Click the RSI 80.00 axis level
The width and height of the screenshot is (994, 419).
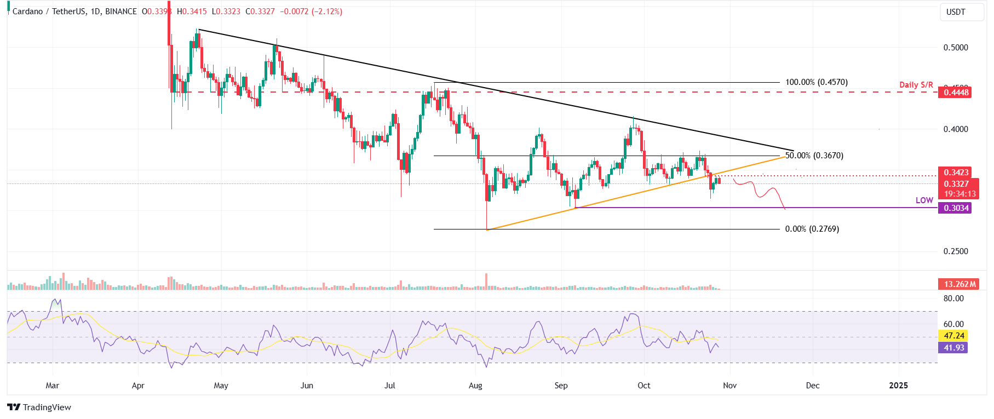(953, 299)
